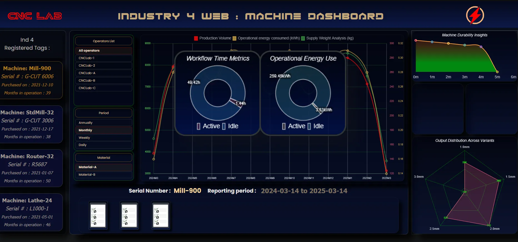The height and width of the screenshot is (242, 518).
Task: Open the second checklist report icon
Action: 129,216
